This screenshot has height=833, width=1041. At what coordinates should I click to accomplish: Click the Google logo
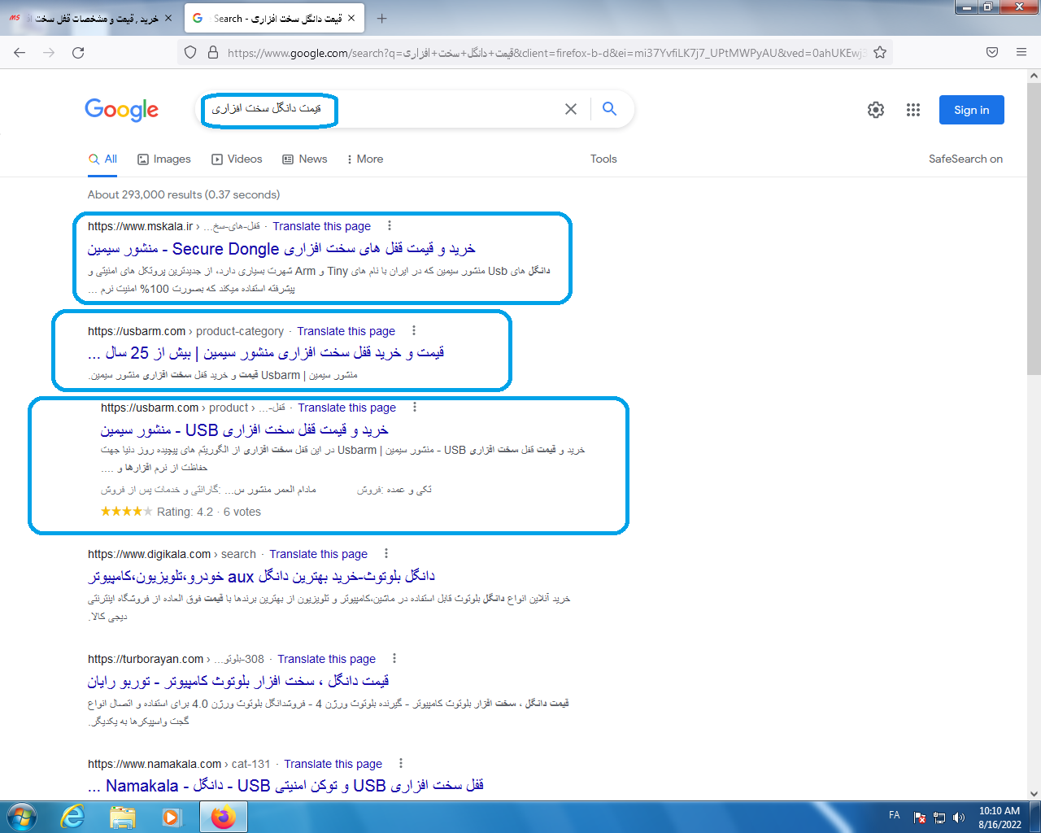122,110
